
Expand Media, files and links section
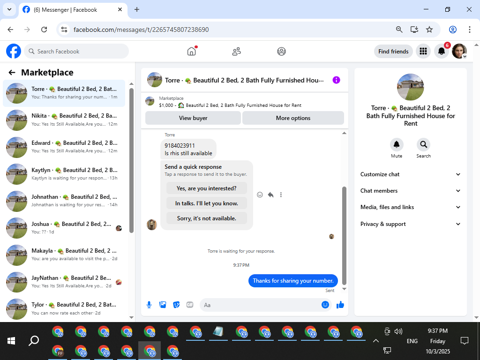[x=411, y=207]
